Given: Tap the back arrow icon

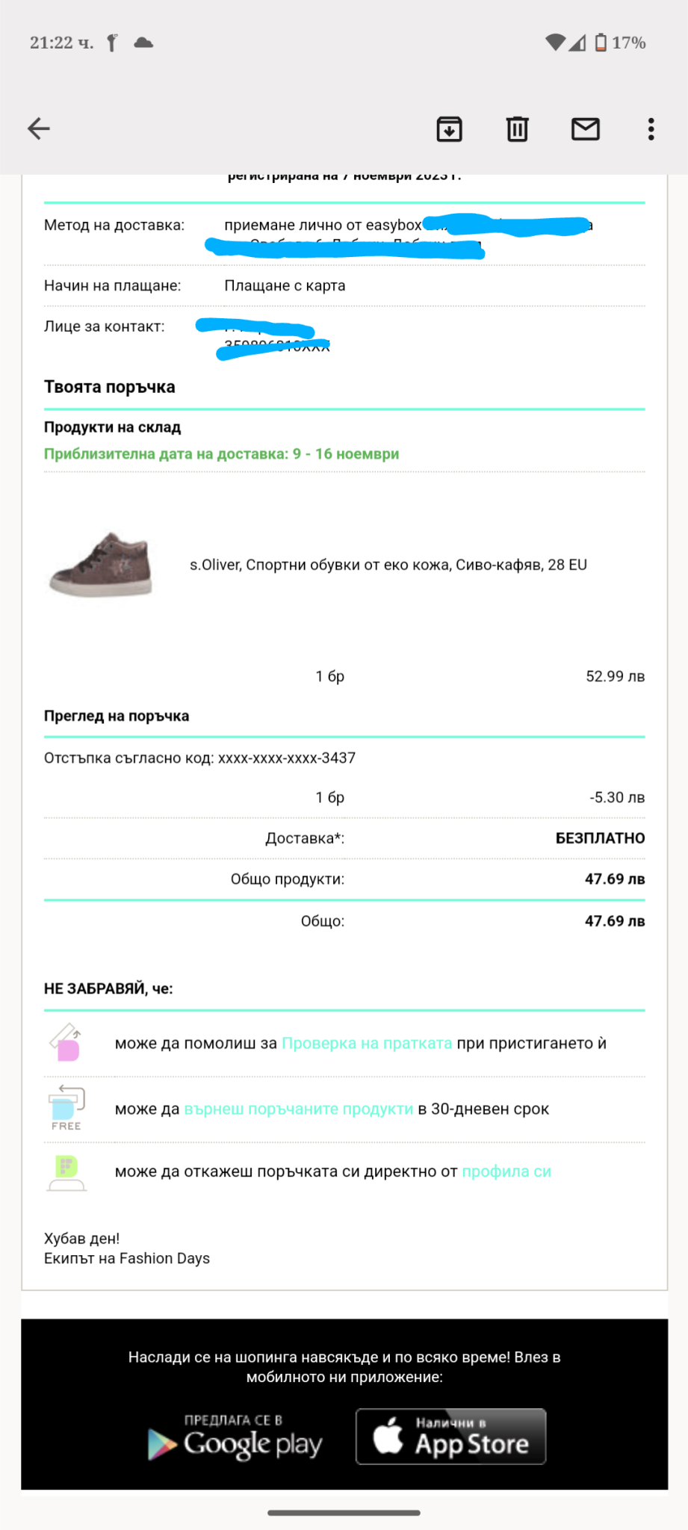Looking at the screenshot, I should (x=39, y=129).
